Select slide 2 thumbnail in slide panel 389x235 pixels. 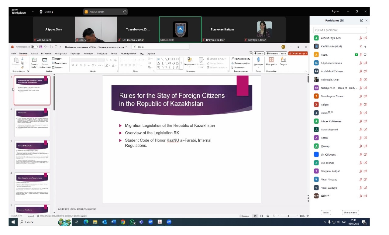pyautogui.click(x=32, y=123)
